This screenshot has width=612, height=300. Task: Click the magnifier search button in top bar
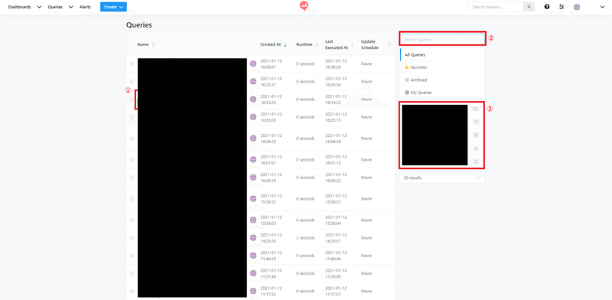coord(529,7)
